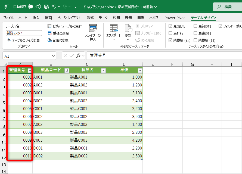Open the 数式 tab
Image resolution: width=242 pixels, height=174 pixels.
click(90, 18)
